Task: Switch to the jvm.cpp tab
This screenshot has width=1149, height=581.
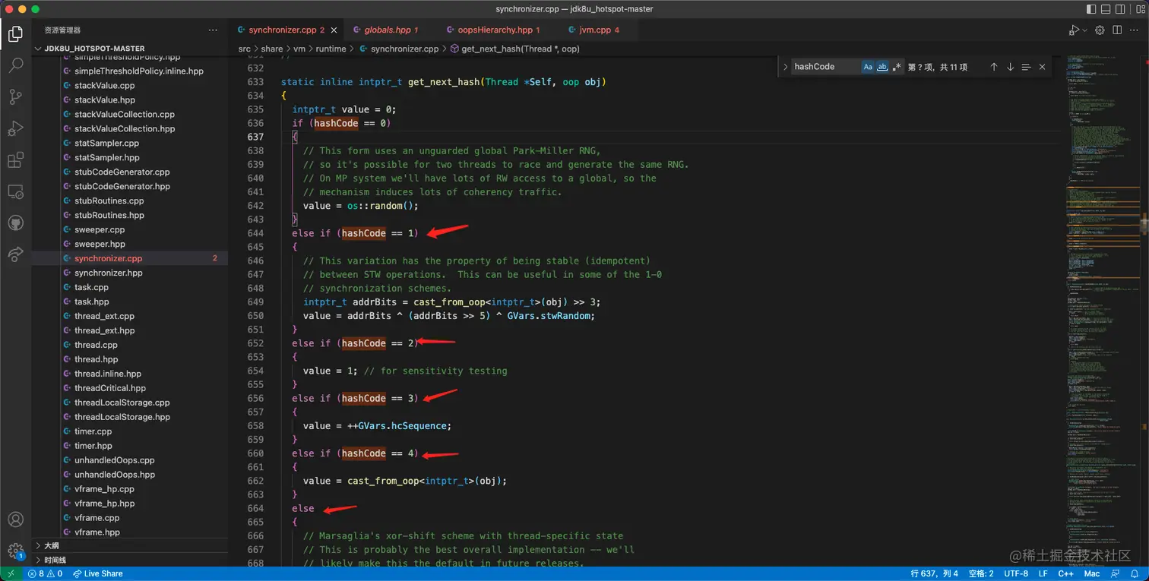Action: tap(593, 30)
